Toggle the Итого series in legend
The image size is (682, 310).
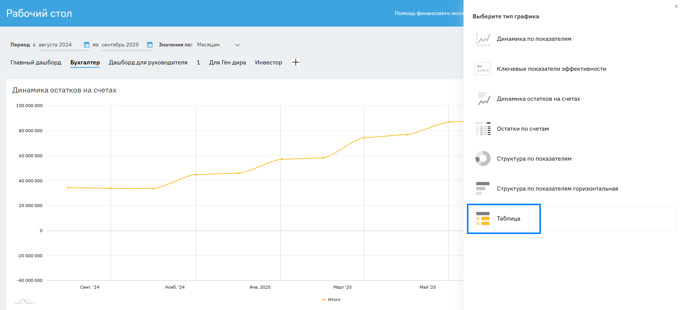tap(331, 300)
